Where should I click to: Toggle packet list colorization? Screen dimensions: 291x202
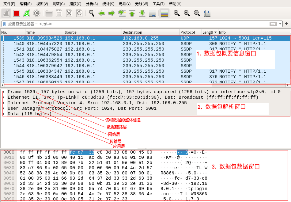tap(164, 13)
